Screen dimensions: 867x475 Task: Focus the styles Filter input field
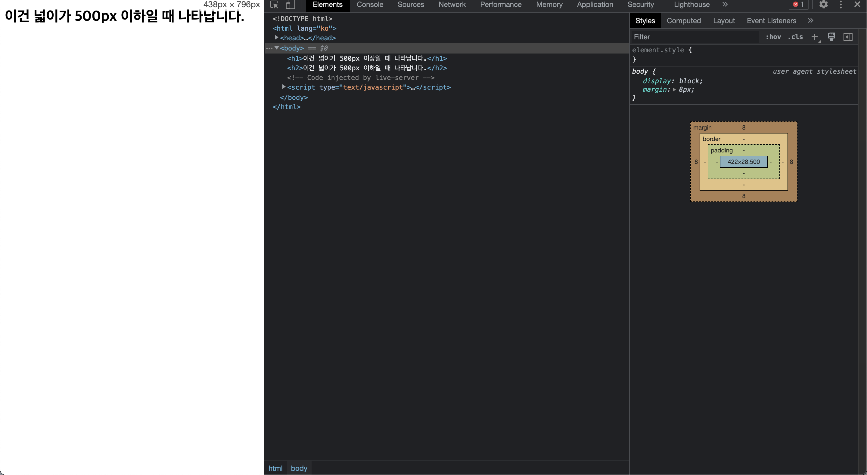point(693,37)
